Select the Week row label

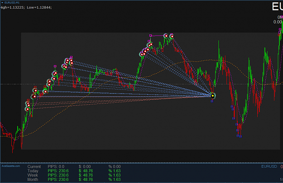tap(33, 175)
